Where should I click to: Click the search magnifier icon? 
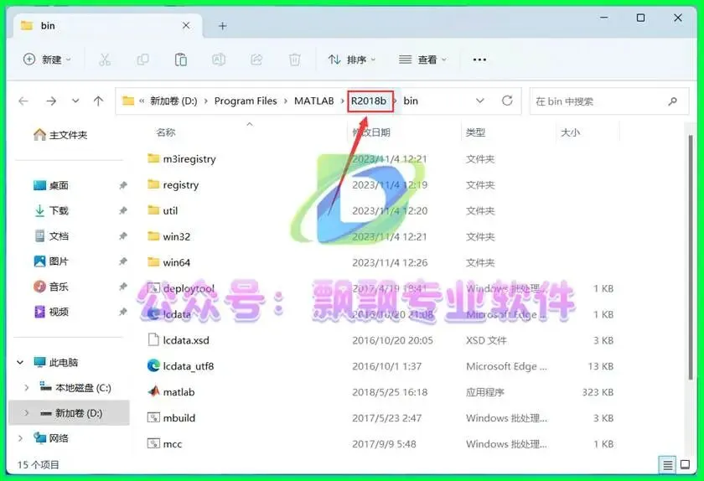(x=672, y=101)
